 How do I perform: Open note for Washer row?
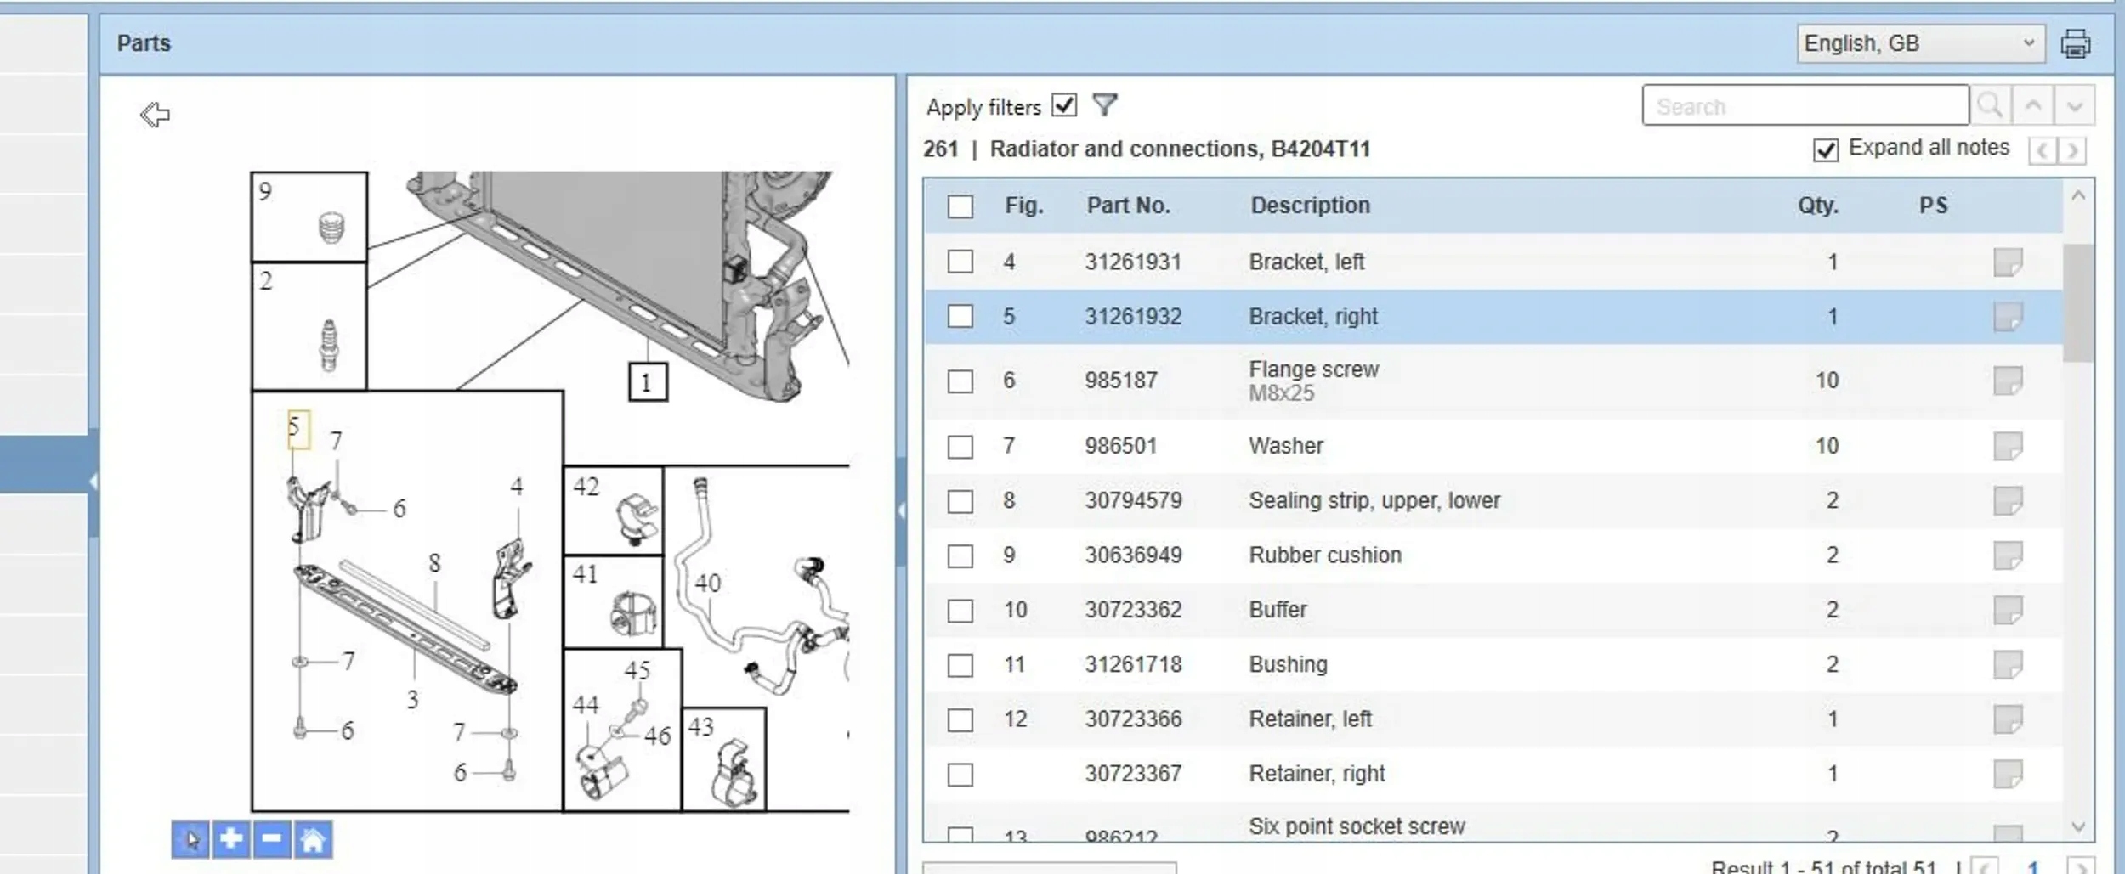2007,446
